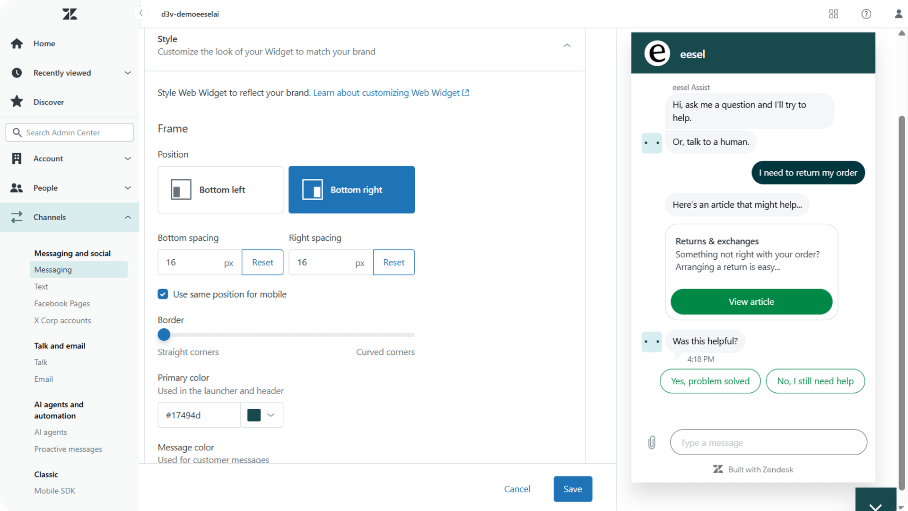Click the 'I need to return my order' message
This screenshot has width=908, height=511.
click(808, 173)
